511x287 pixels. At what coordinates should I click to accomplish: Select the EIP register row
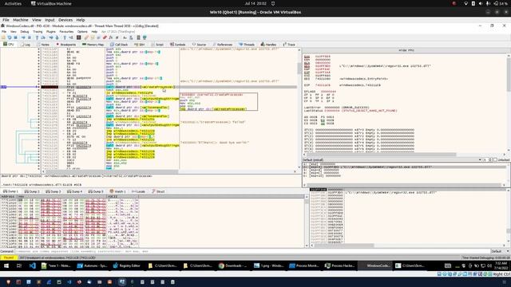tap(343, 85)
